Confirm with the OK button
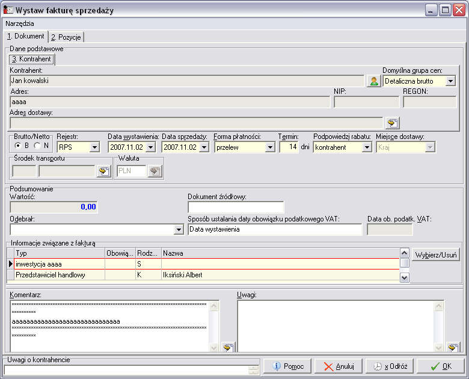Screen dimensions: 469x379 click(x=441, y=366)
